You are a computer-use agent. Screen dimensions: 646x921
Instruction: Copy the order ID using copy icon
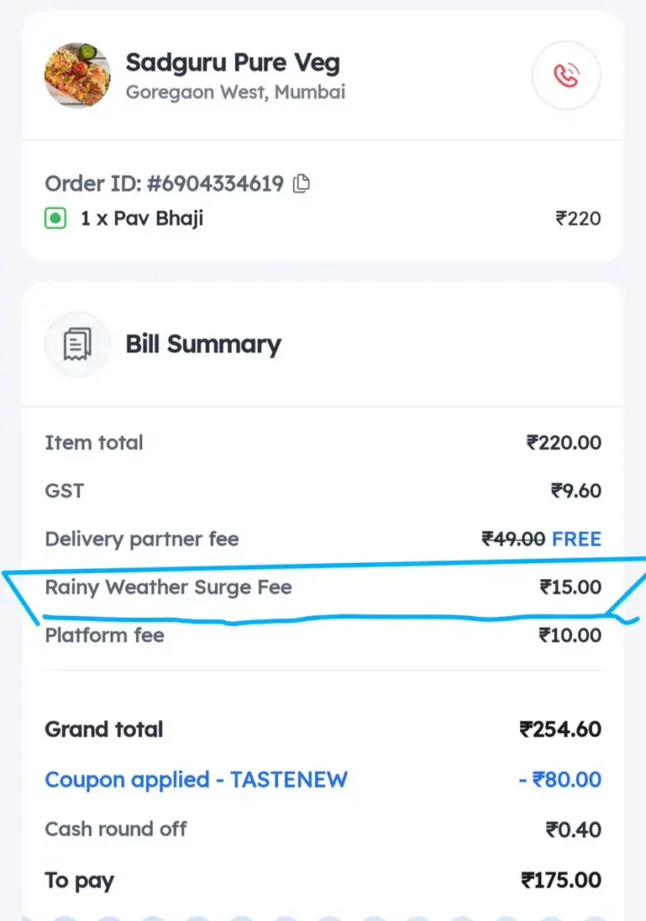[x=302, y=184]
